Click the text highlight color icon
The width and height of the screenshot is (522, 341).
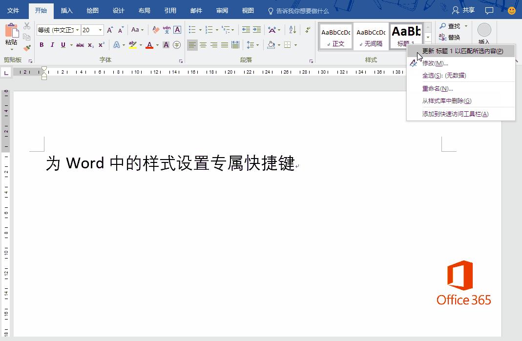[x=132, y=44]
